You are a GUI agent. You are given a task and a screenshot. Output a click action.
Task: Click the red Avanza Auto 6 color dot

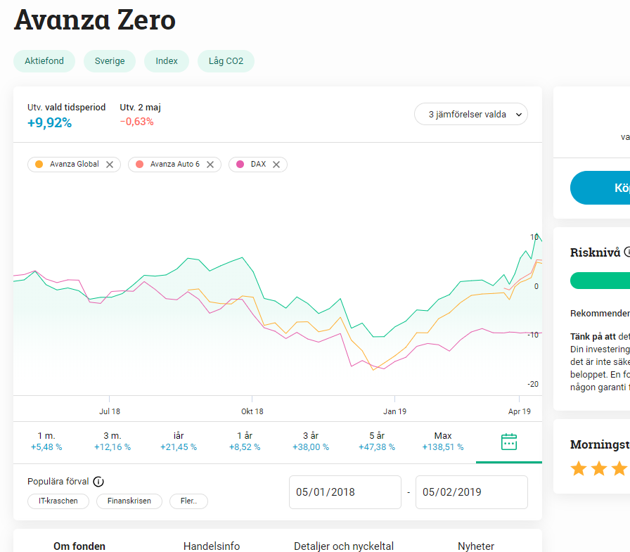[139, 165]
